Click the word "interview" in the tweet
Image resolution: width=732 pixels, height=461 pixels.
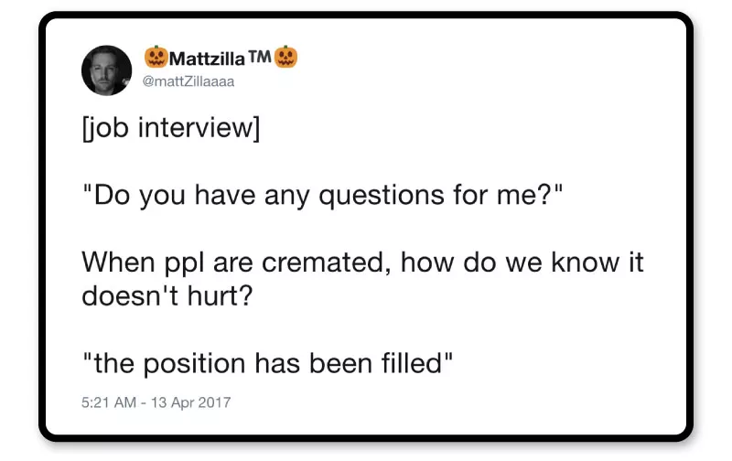198,128
